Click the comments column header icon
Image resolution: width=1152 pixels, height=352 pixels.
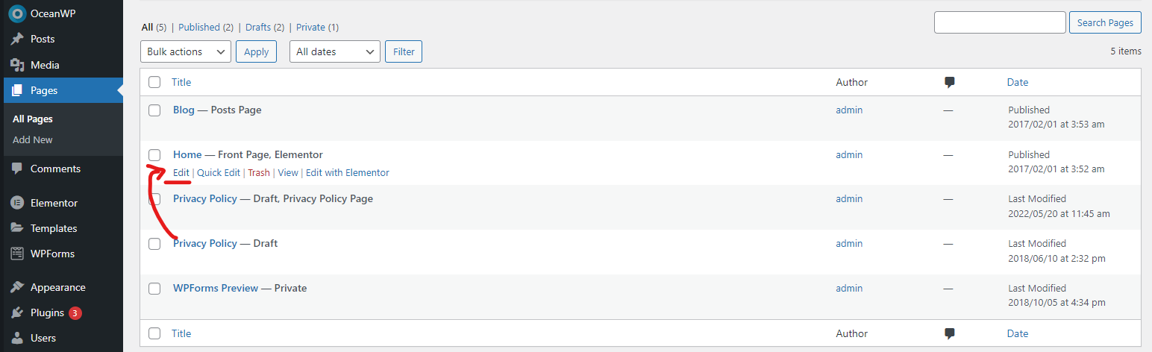950,82
